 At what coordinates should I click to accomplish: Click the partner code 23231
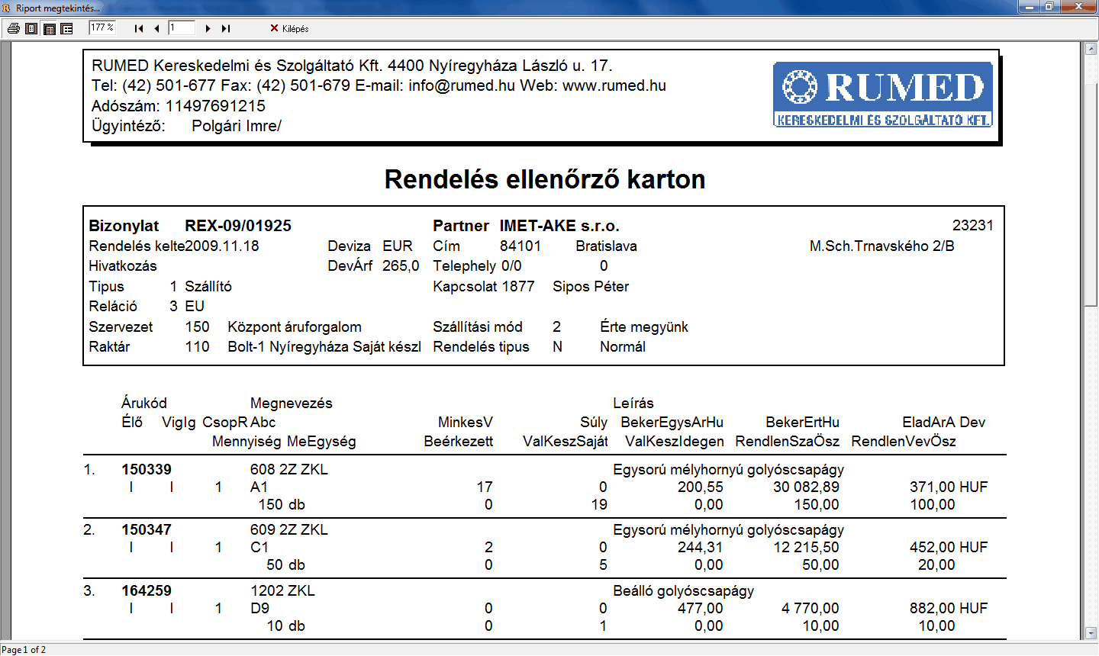[x=973, y=225]
